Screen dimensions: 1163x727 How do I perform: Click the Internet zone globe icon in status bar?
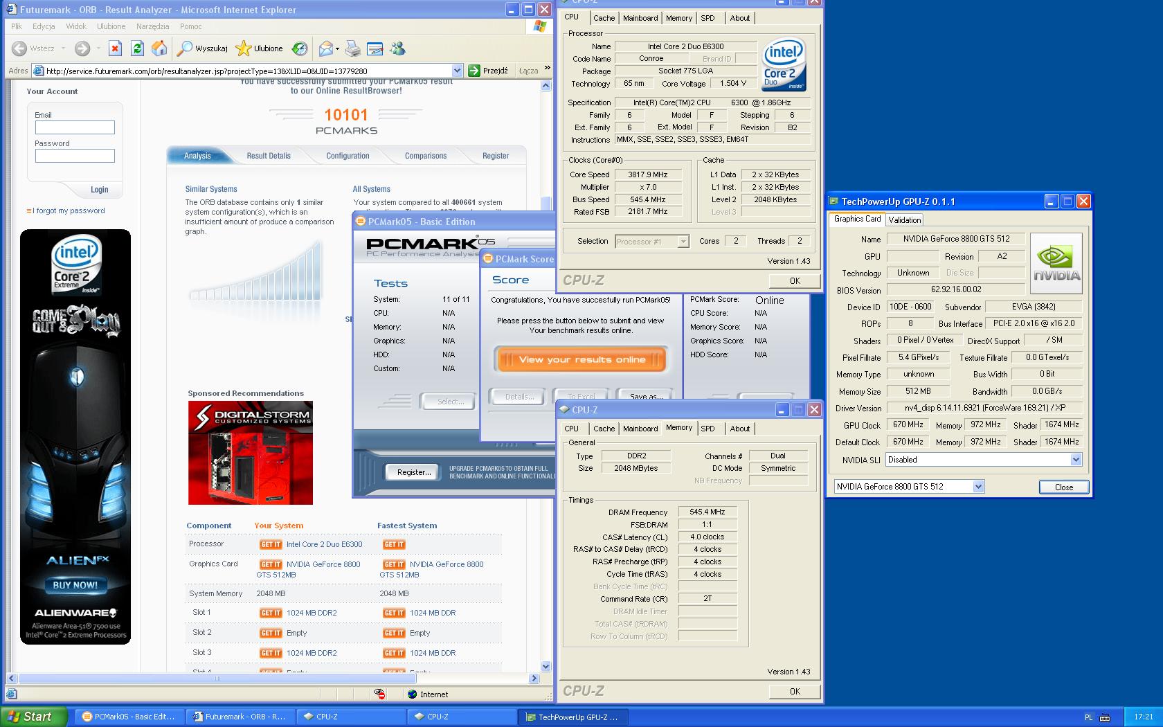[x=413, y=694]
